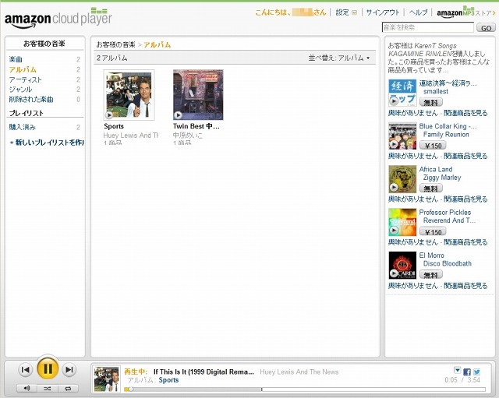
Task: Preview Africa Land via play icon
Action: pyautogui.click(x=394, y=187)
